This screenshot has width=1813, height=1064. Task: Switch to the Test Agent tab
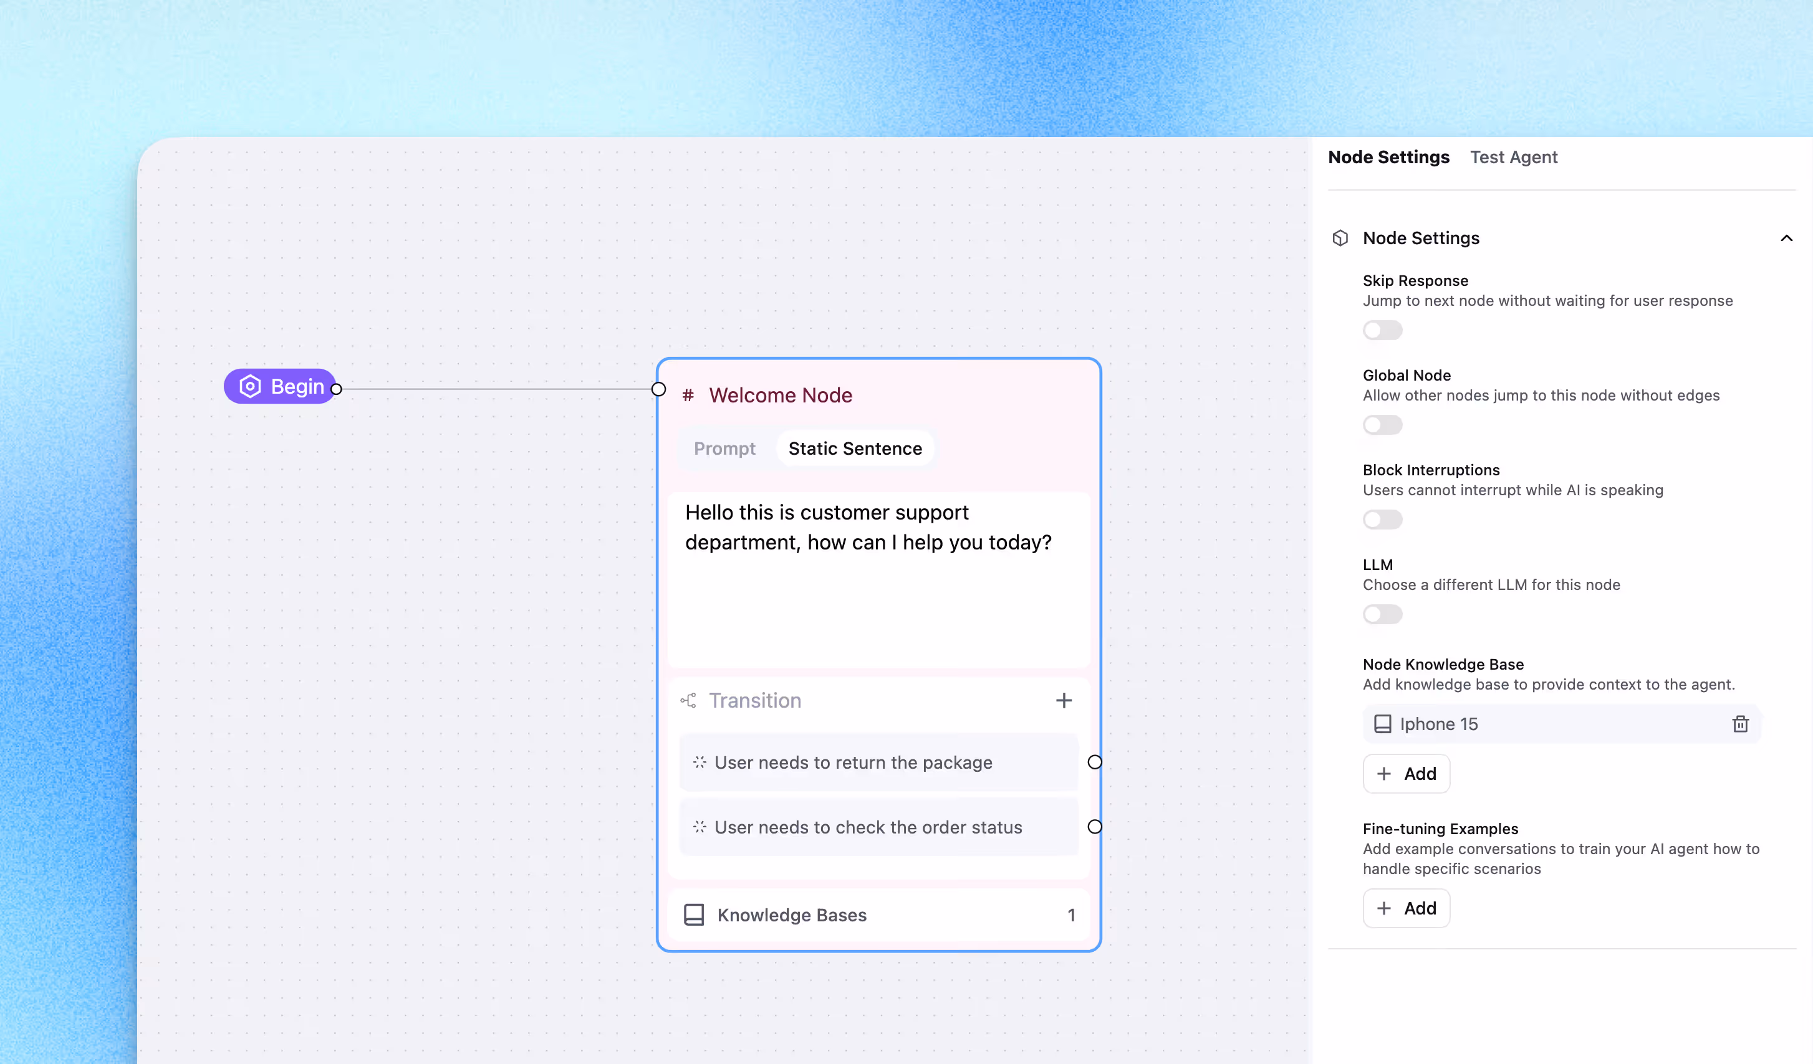point(1513,158)
